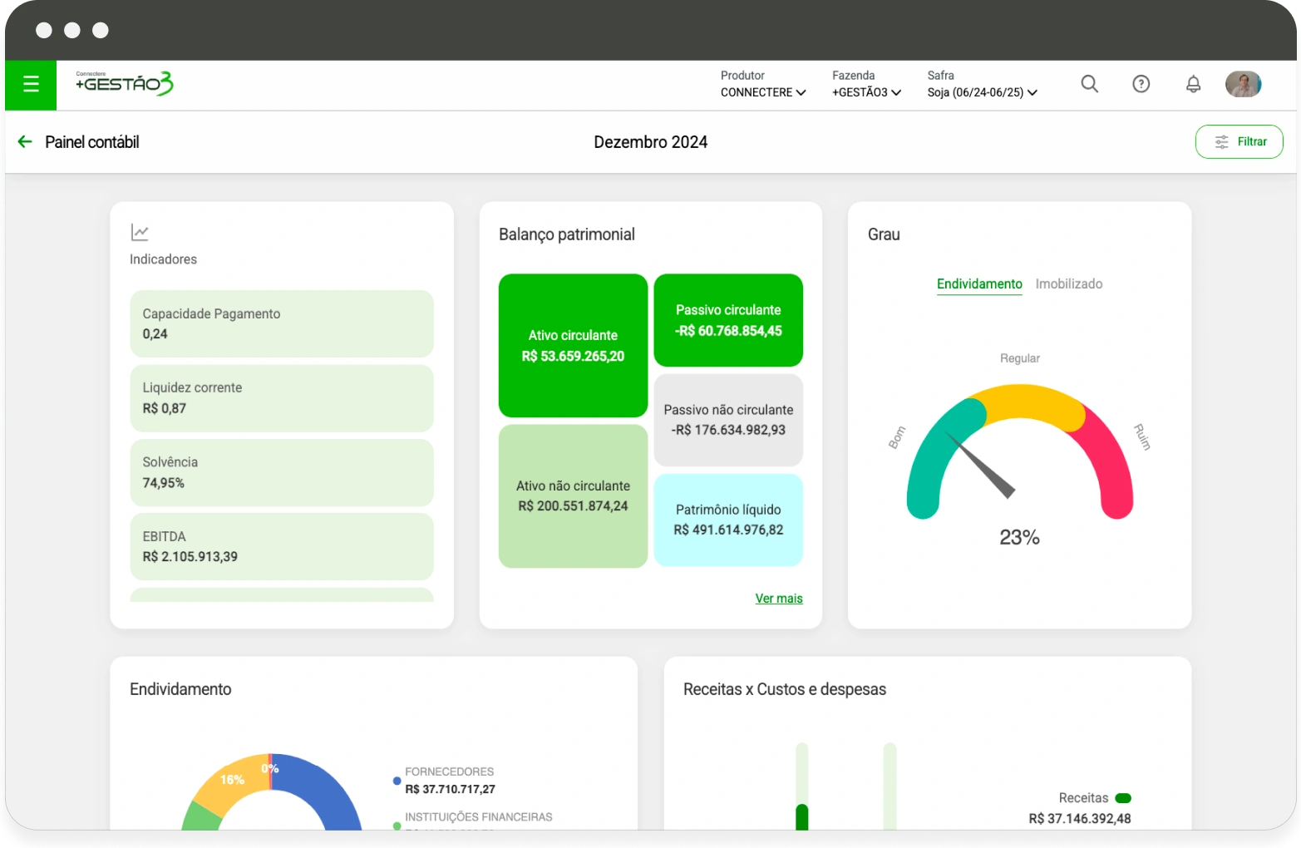The image size is (1301, 848).
Task: Click the Filtrar button
Action: tap(1239, 142)
